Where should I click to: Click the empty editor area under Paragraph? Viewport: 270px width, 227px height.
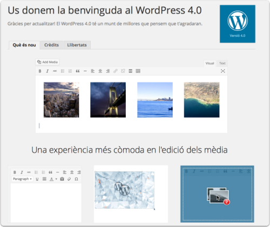[x=46, y=203]
